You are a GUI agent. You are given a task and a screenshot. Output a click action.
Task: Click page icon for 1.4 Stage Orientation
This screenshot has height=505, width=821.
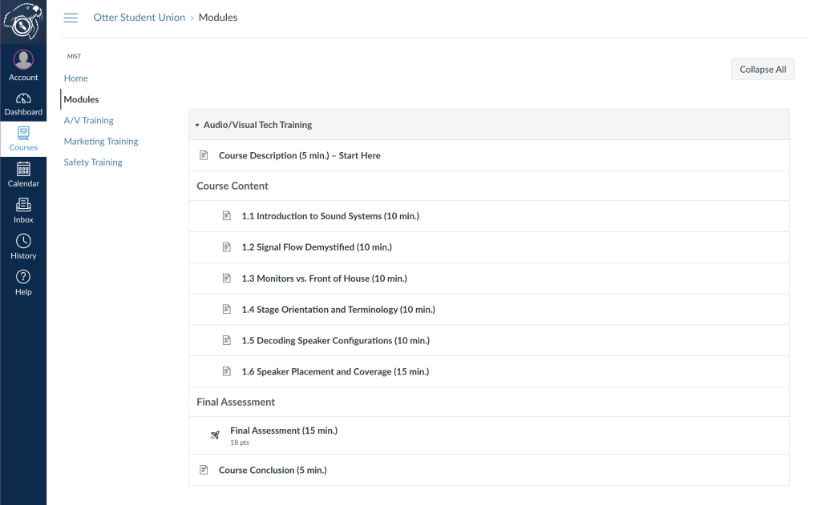point(227,309)
